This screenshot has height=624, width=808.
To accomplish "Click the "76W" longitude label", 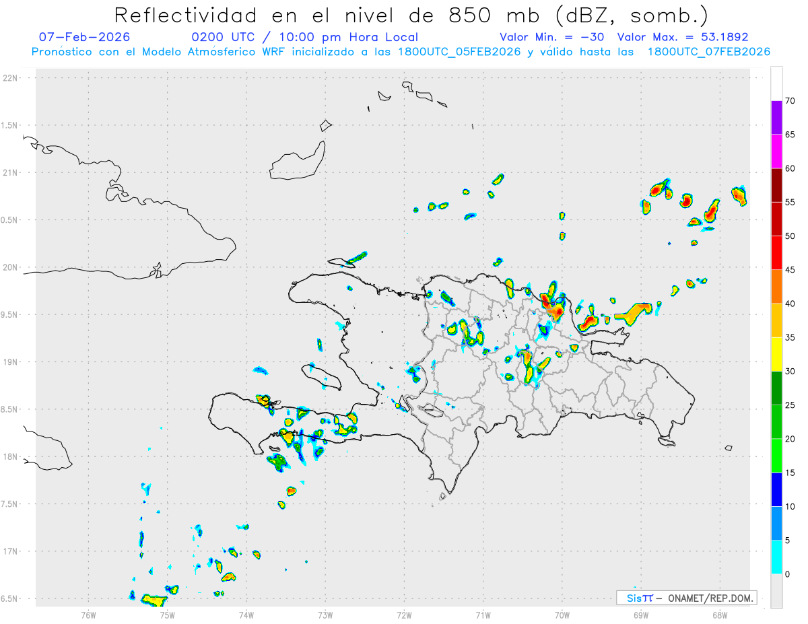I will coord(88,614).
